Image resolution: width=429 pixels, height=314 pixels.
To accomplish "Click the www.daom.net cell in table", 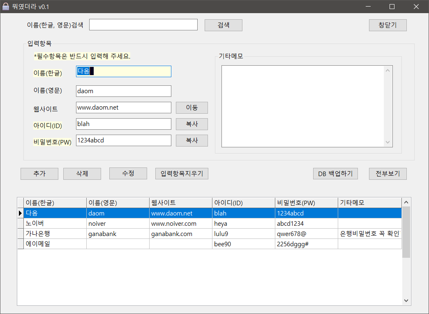I will click(181, 213).
